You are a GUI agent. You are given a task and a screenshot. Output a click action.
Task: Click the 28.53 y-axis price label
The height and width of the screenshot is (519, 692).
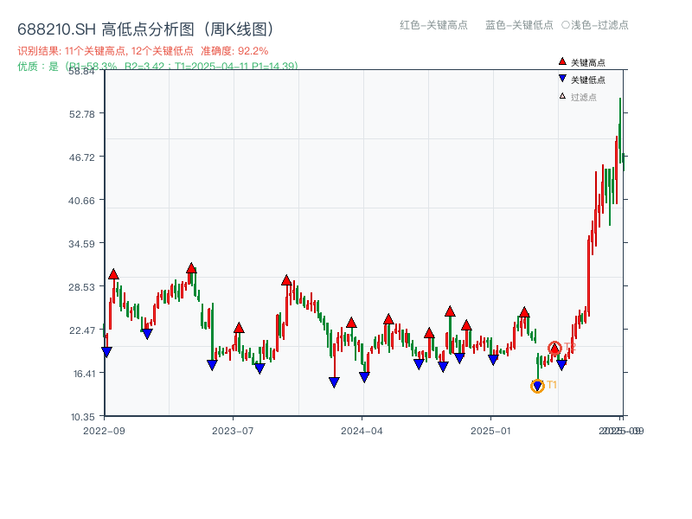coord(81,287)
